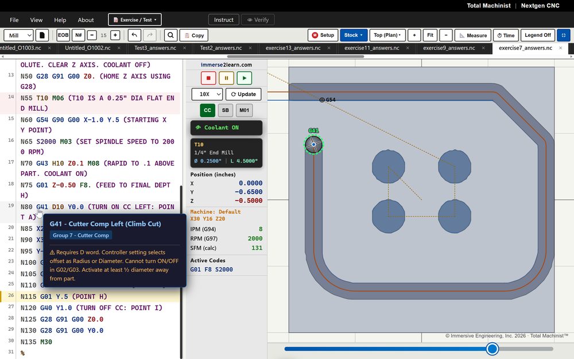Click the EOB toolbar button
This screenshot has height=359, width=574.
click(x=63, y=35)
